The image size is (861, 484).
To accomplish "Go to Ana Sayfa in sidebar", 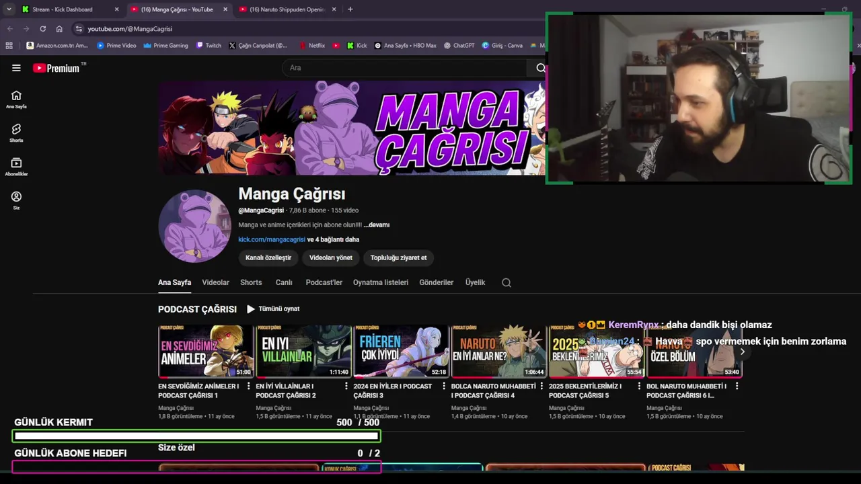I will [x=16, y=99].
